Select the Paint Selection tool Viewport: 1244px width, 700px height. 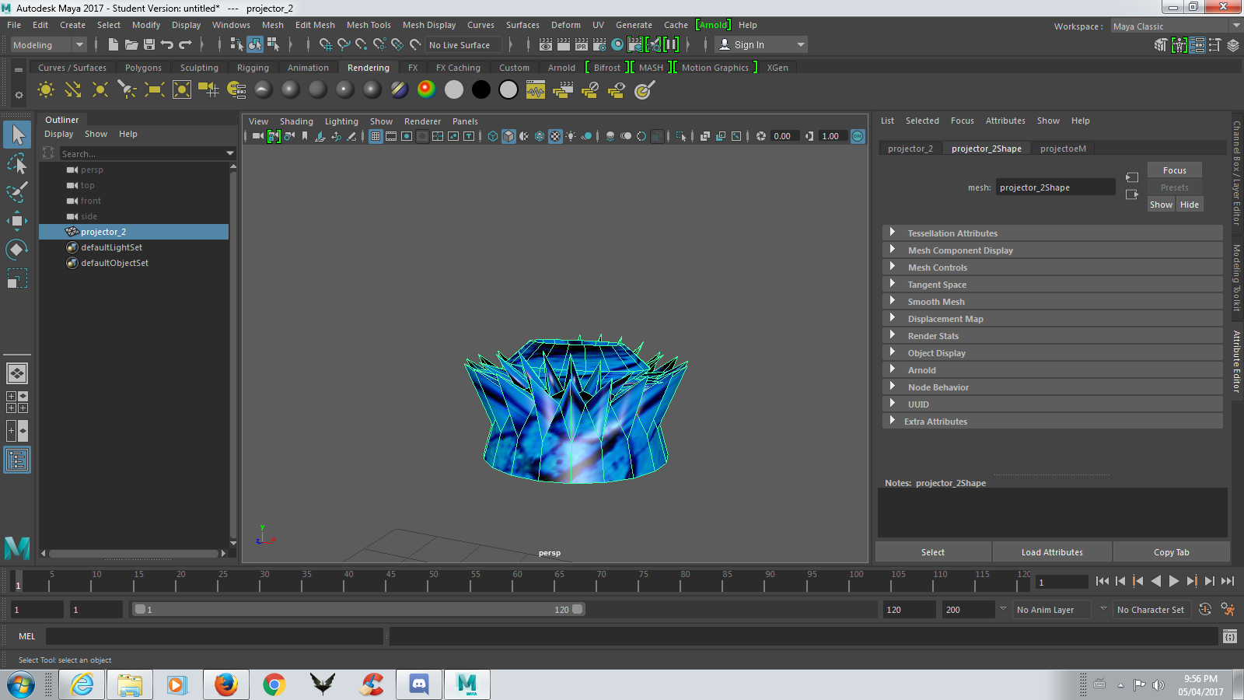point(17,192)
